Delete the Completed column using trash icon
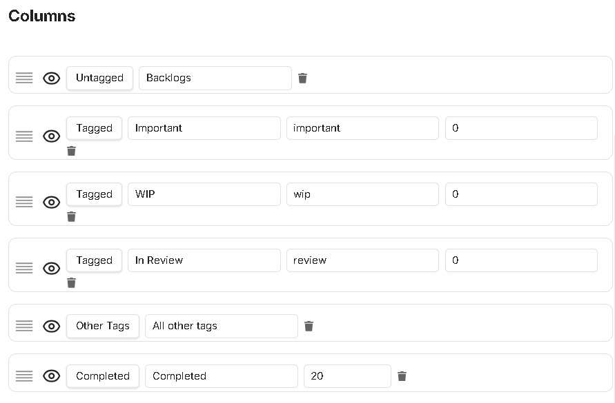Image resolution: width=615 pixels, height=403 pixels. pos(402,376)
